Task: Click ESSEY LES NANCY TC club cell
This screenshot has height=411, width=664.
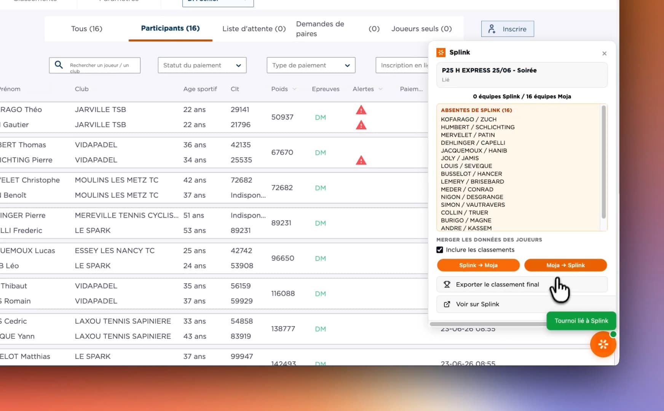Action: [115, 251]
